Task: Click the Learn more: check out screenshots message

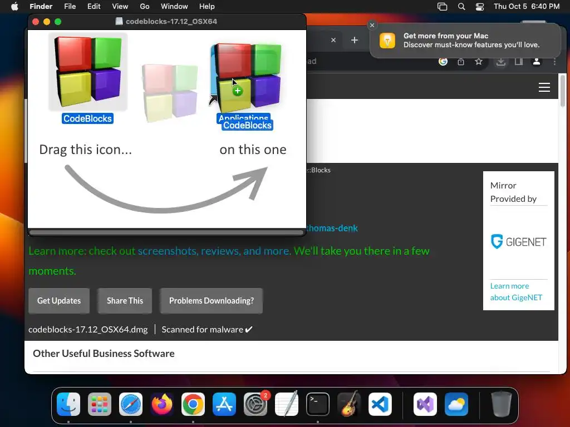Action: (x=229, y=261)
